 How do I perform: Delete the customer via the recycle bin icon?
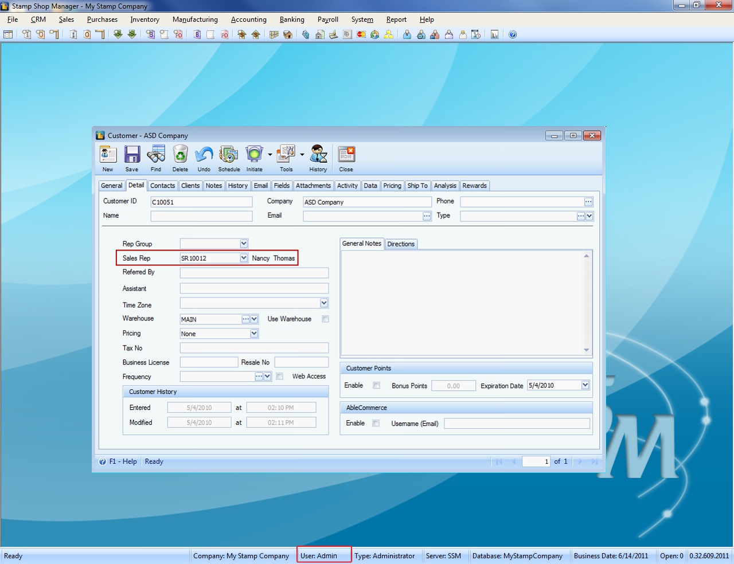pyautogui.click(x=180, y=155)
